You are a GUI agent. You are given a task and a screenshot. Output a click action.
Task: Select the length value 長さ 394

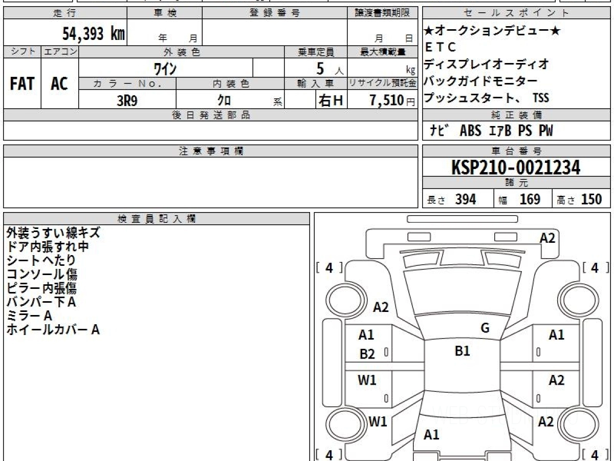[x=451, y=199]
